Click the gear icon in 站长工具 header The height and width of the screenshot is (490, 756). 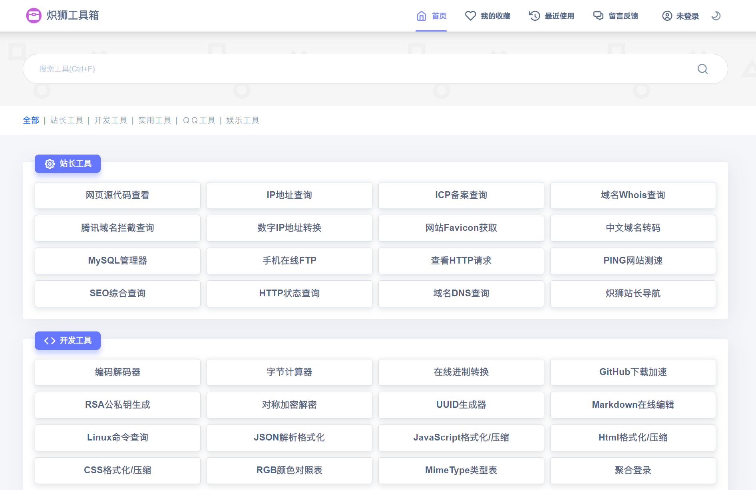pyautogui.click(x=50, y=164)
